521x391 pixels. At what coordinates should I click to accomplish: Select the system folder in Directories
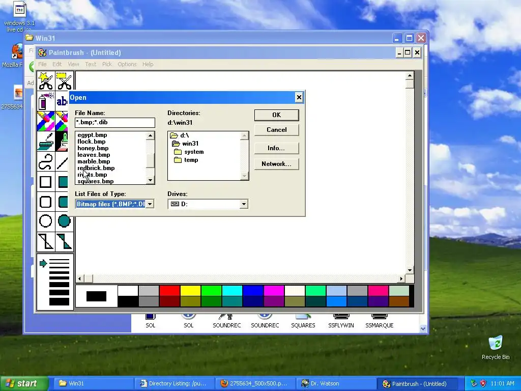click(189, 152)
